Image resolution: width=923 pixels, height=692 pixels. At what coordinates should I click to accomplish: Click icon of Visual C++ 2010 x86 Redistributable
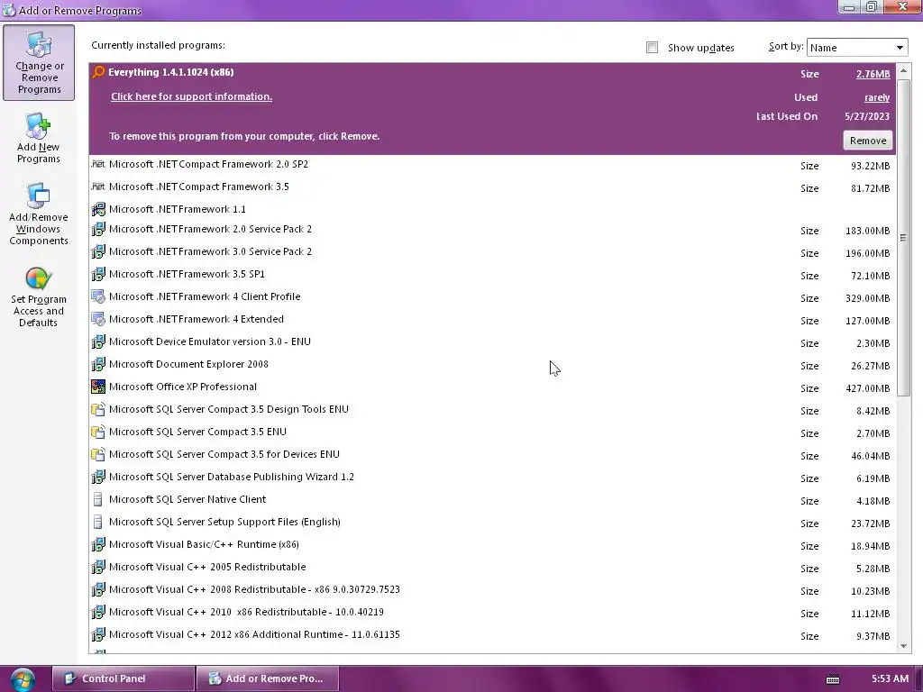[x=98, y=612]
